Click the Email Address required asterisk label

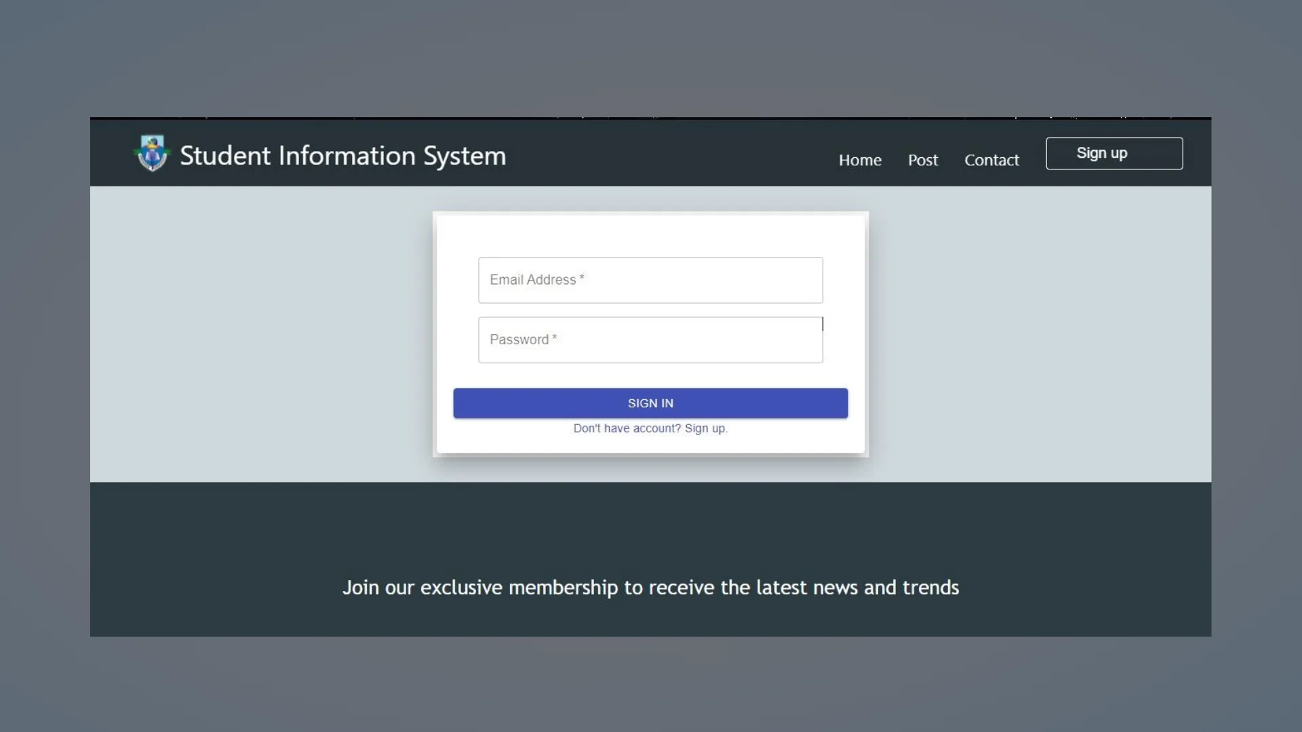[583, 276]
